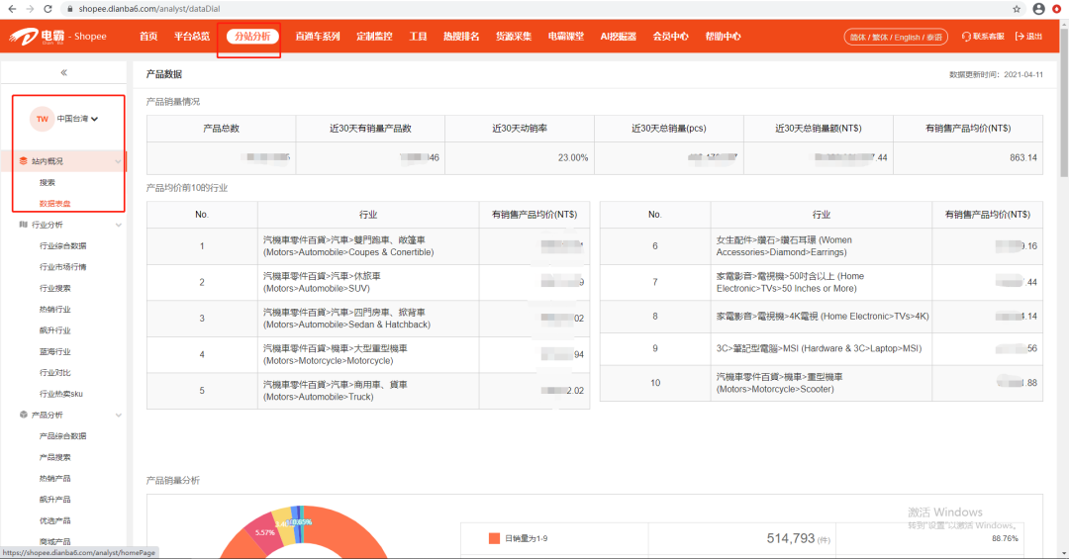Open the 热搜排名 menu
The height and width of the screenshot is (559, 1069).
coord(461,37)
